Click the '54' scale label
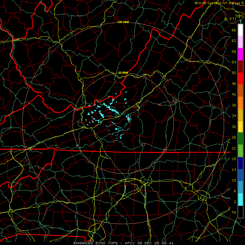 coord(234,62)
